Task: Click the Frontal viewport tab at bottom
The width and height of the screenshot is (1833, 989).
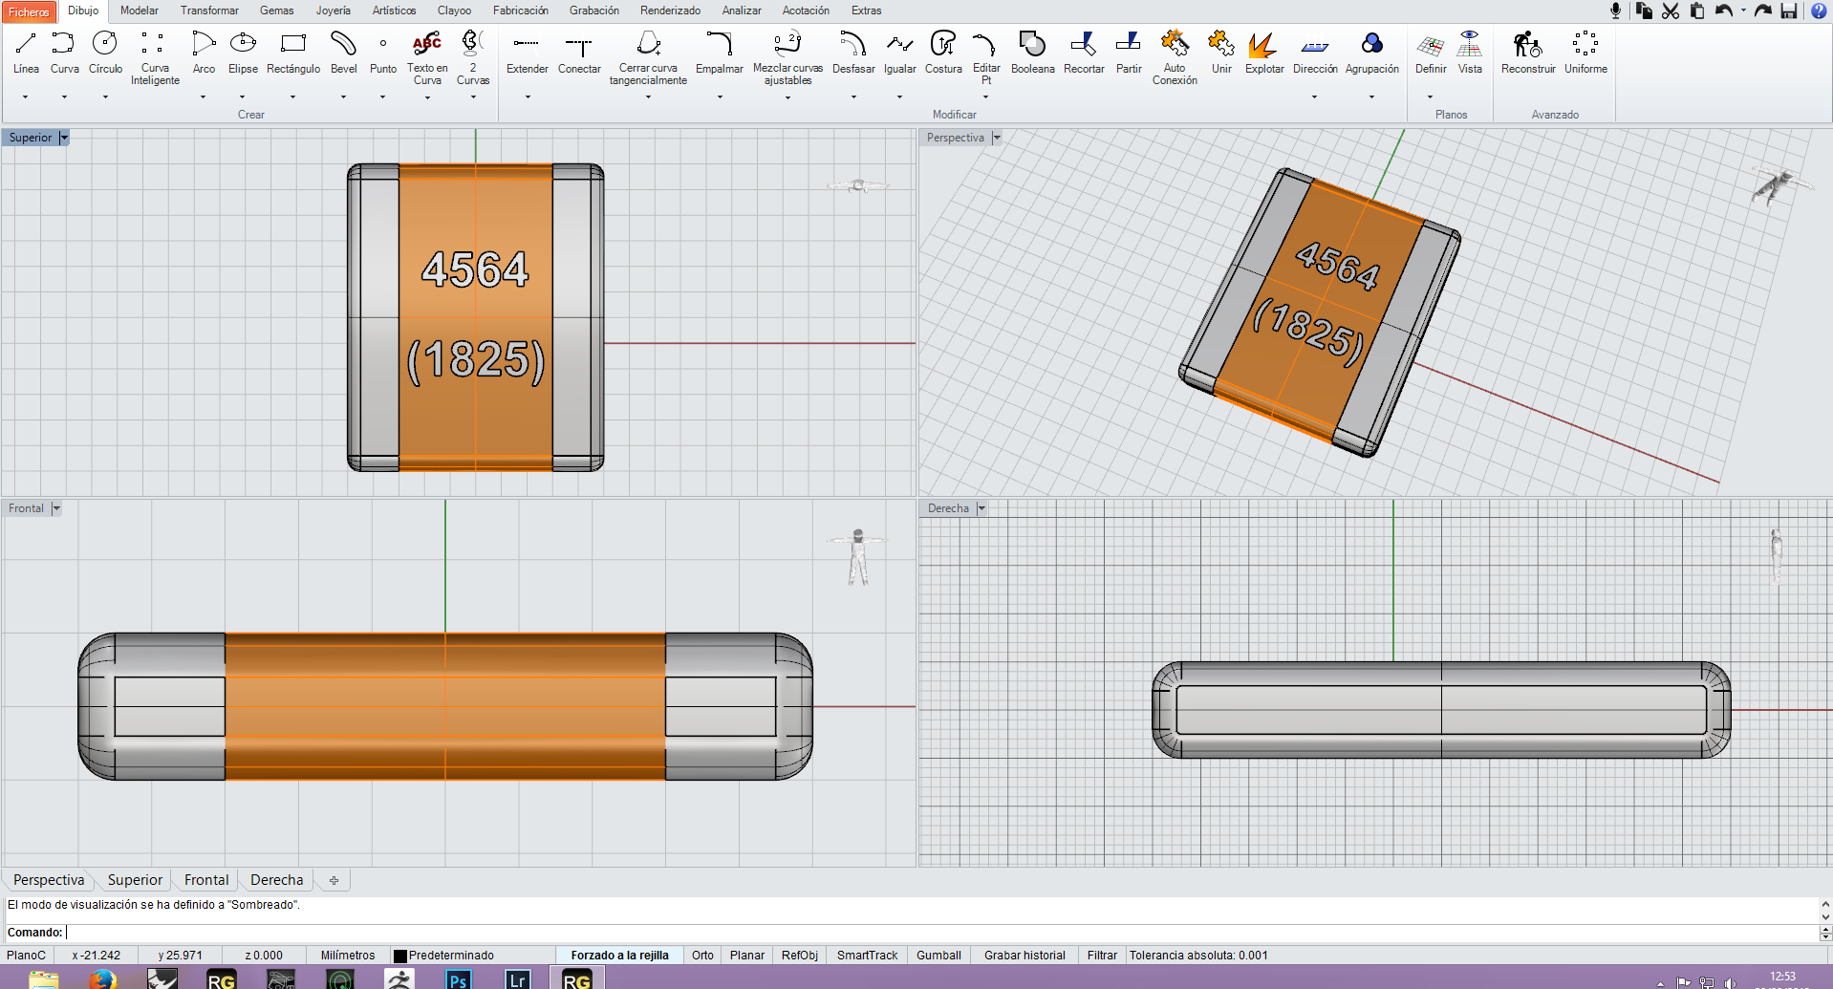Action: [x=206, y=880]
